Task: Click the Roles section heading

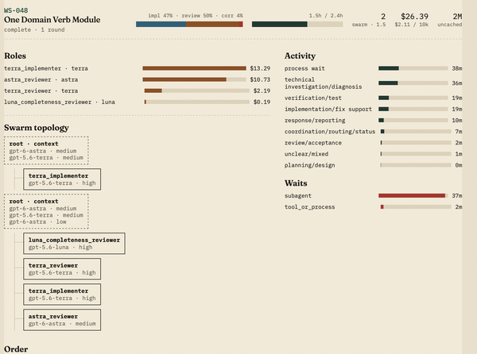Action: [x=15, y=56]
